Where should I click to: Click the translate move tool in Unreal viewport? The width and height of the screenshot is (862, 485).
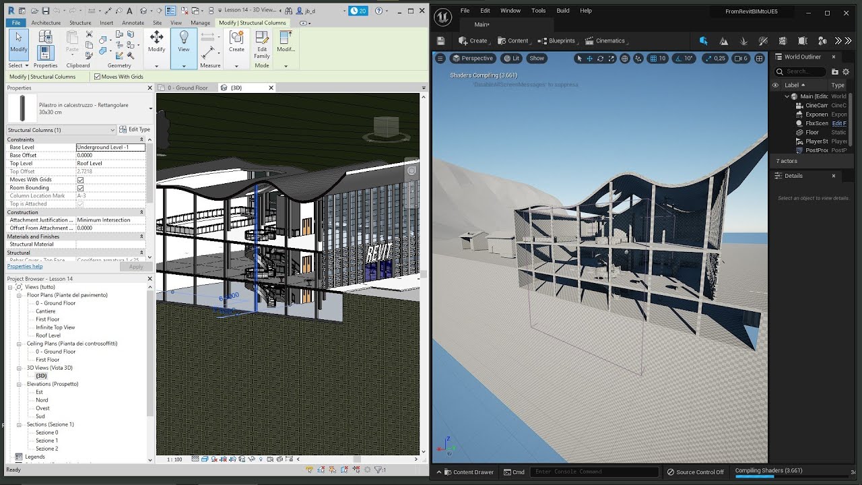[590, 59]
